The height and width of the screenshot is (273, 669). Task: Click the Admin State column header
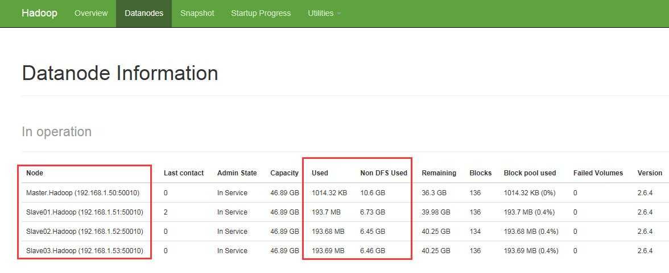click(x=237, y=173)
